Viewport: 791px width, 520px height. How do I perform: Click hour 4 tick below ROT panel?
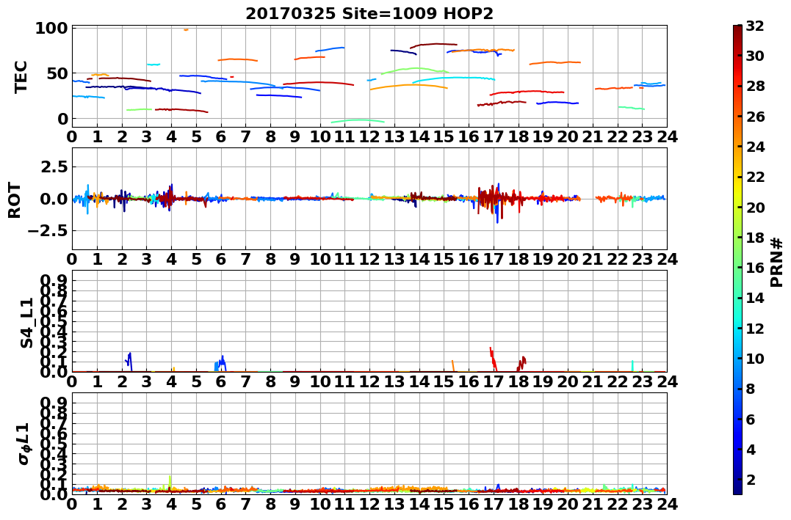[x=172, y=259]
